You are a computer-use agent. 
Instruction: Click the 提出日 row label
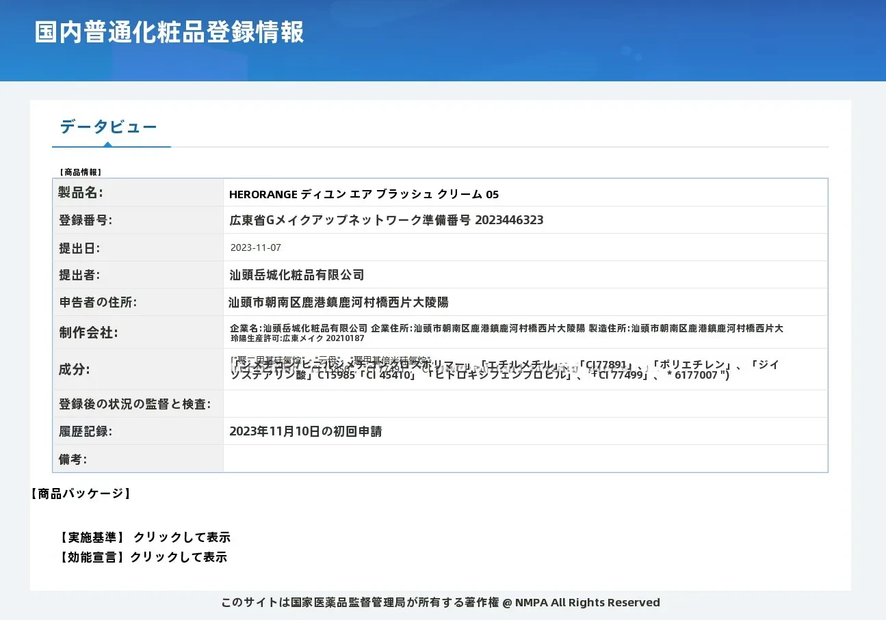tap(79, 248)
